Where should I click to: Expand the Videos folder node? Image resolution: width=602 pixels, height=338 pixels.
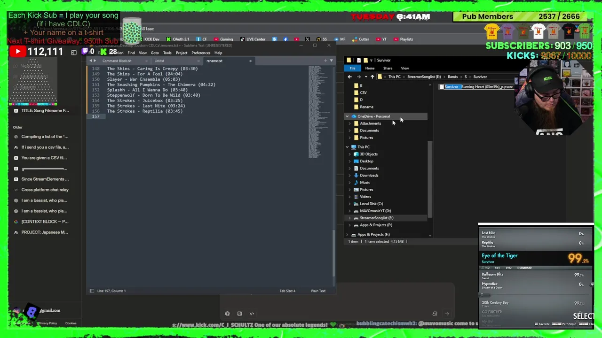click(x=349, y=197)
